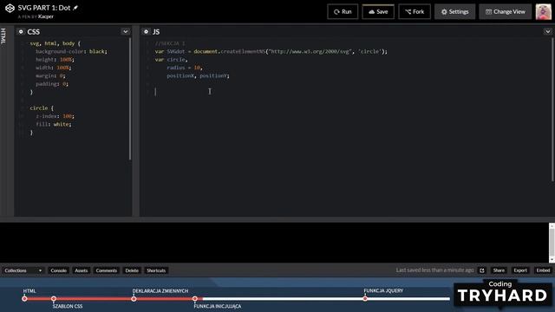Click the CSS 'circle {' selector line
The image size is (555, 312).
click(x=42, y=107)
